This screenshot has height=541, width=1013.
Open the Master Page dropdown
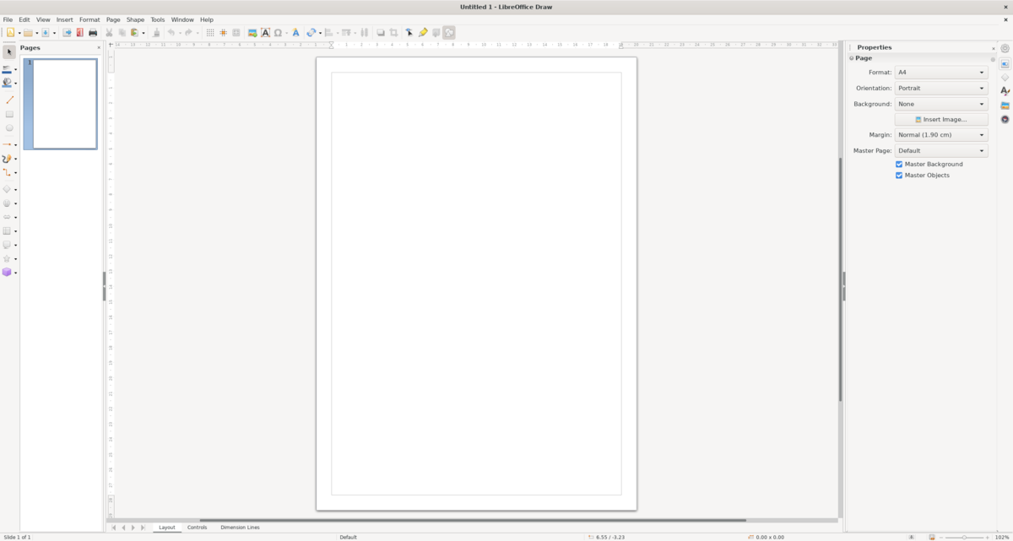(941, 151)
